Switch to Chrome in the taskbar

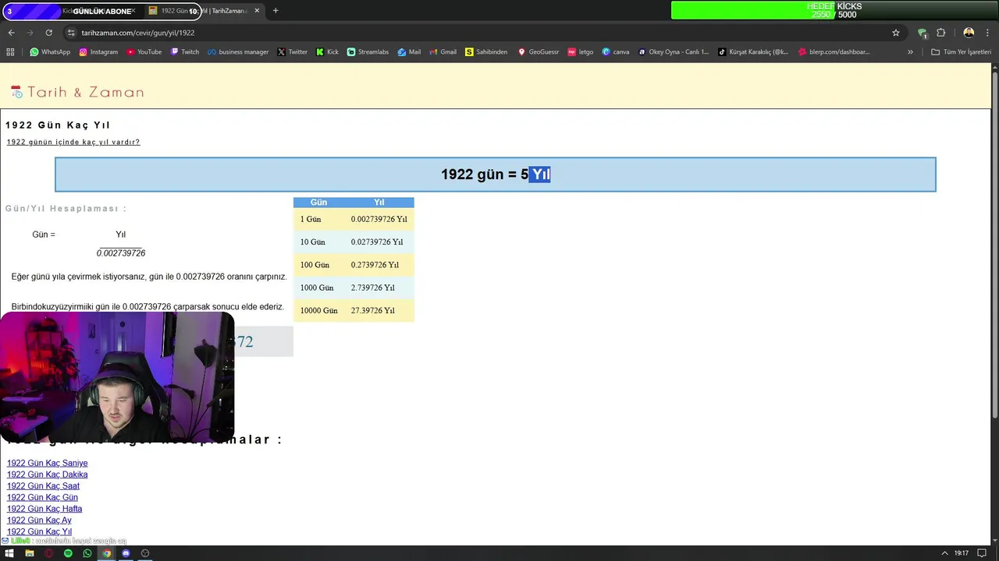tap(106, 553)
